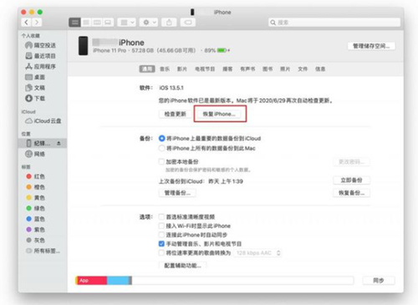Switch to the Photos (照片) tab

(x=285, y=69)
